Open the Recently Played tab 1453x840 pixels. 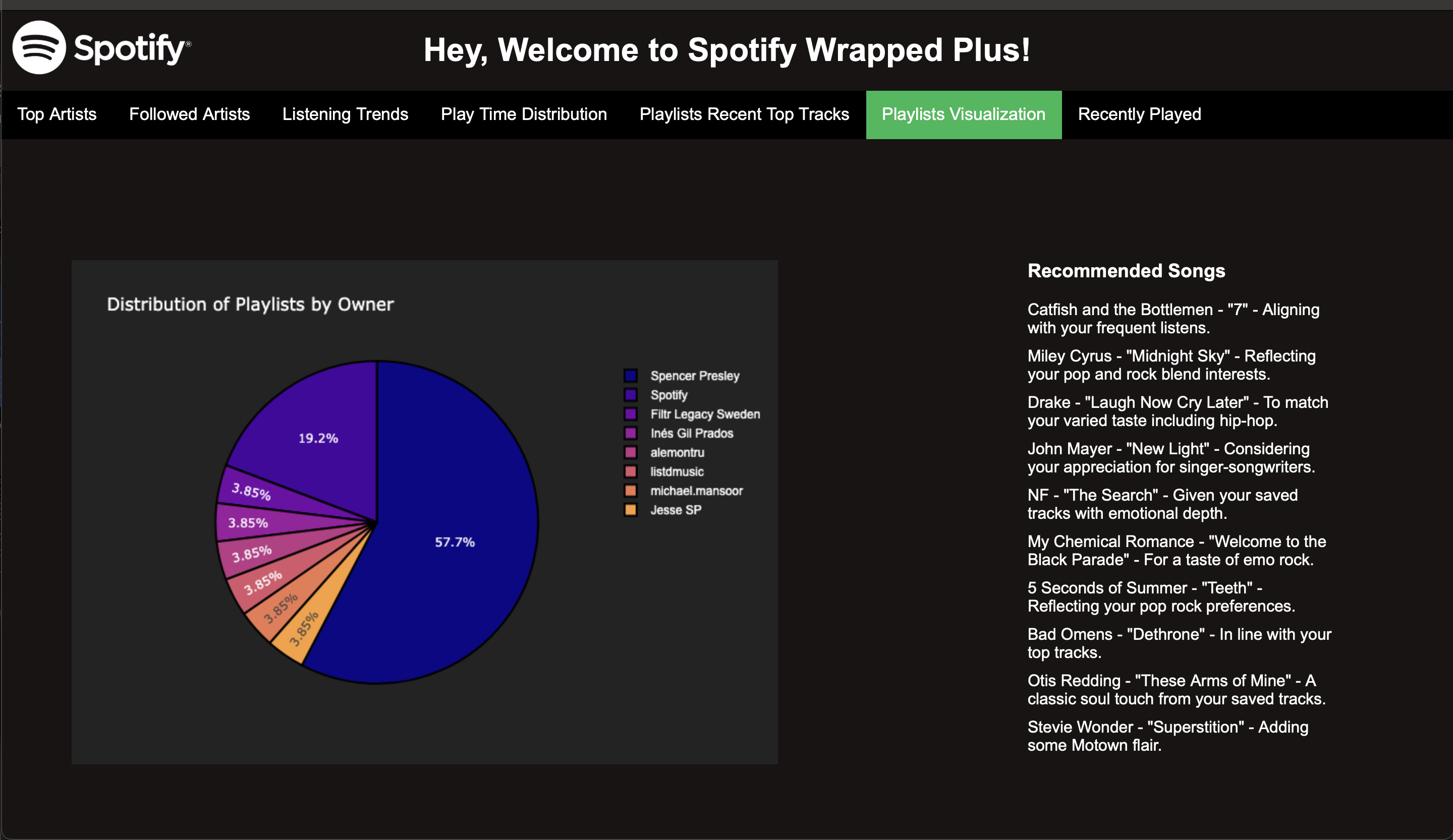tap(1139, 114)
